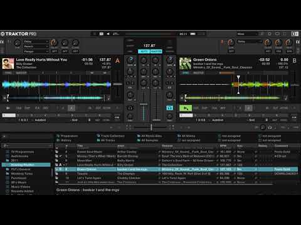
Task: Click the crossfader handle
Action: pyautogui.click(x=151, y=127)
